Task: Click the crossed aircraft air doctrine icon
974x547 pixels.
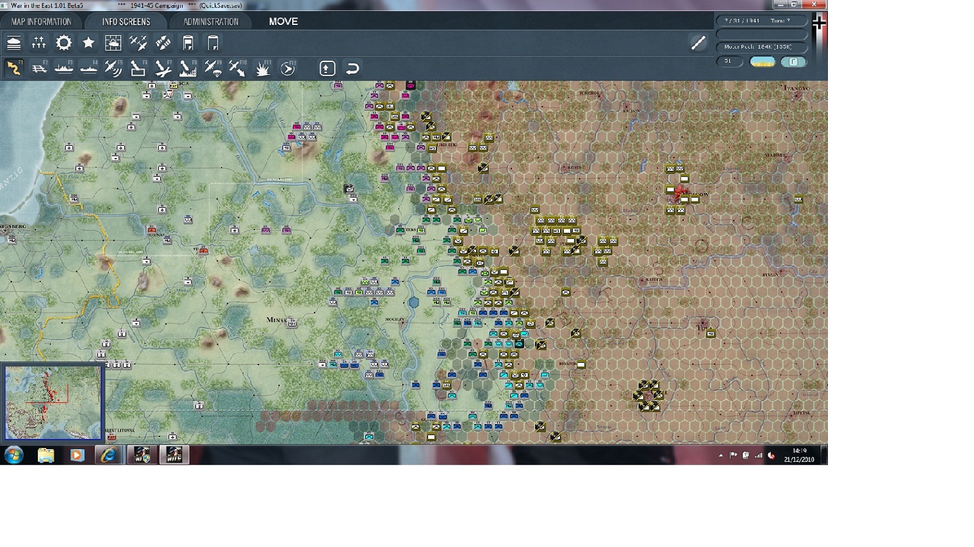Action: [138, 43]
